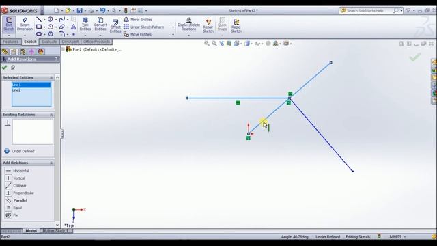437x246 pixels.
Task: Toggle Rapid Sketch
Action: [x=236, y=26]
